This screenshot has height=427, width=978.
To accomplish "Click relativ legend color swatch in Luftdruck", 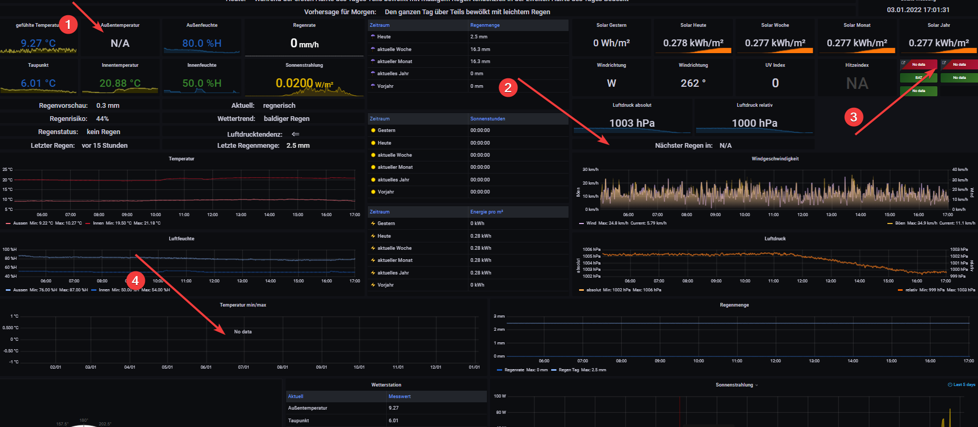I will point(900,290).
